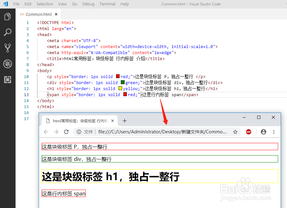Open the browser profile avatar icon
The image size is (287, 208).
coord(263,132)
